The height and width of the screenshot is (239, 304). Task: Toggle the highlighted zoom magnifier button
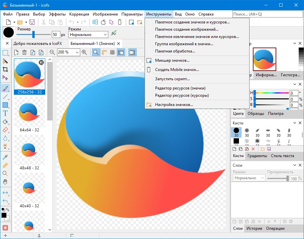tap(96, 52)
